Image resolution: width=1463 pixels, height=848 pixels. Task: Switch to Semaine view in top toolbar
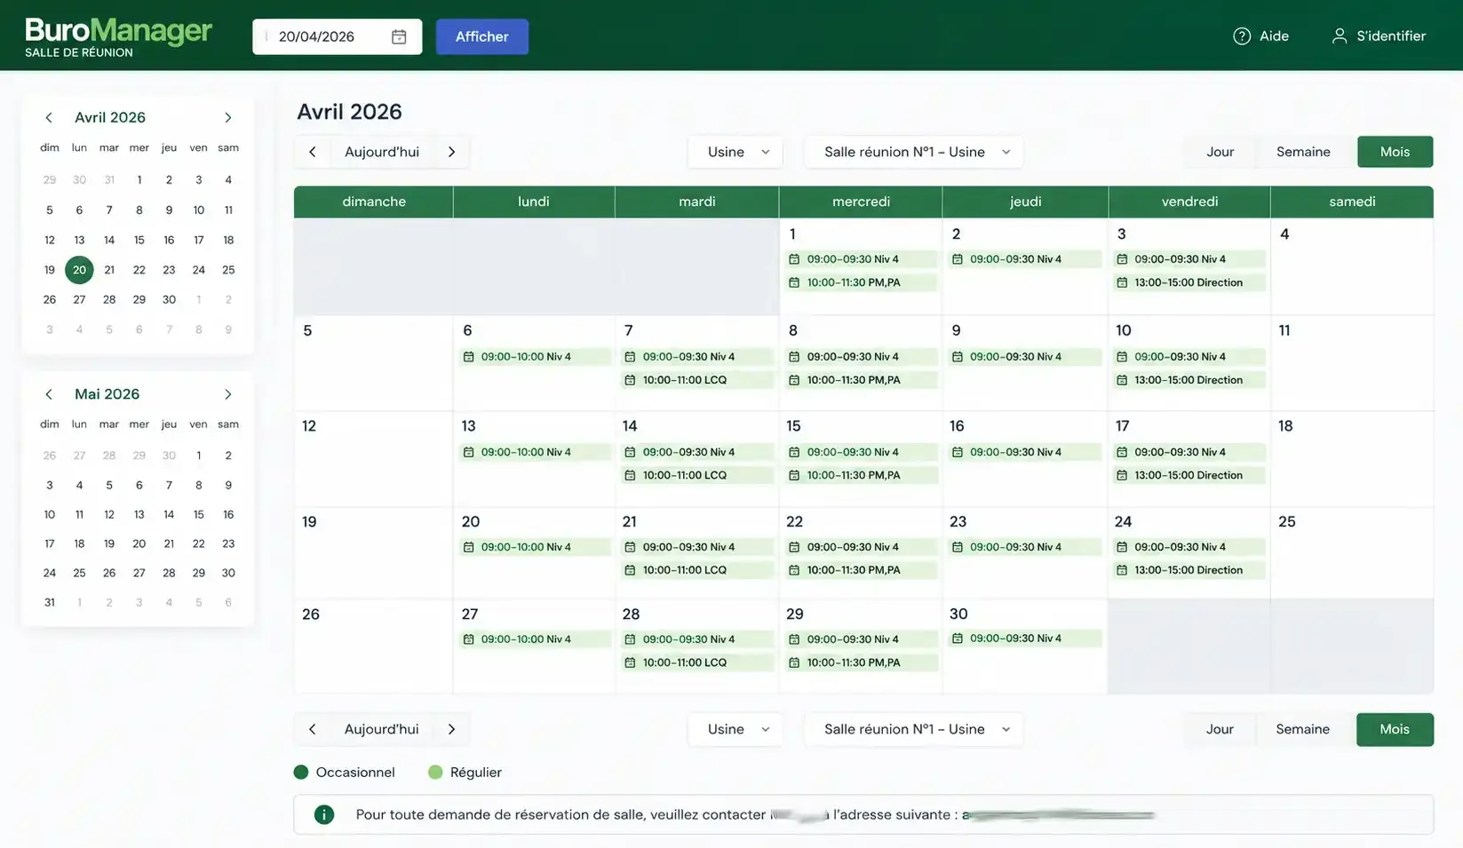[x=1303, y=152]
